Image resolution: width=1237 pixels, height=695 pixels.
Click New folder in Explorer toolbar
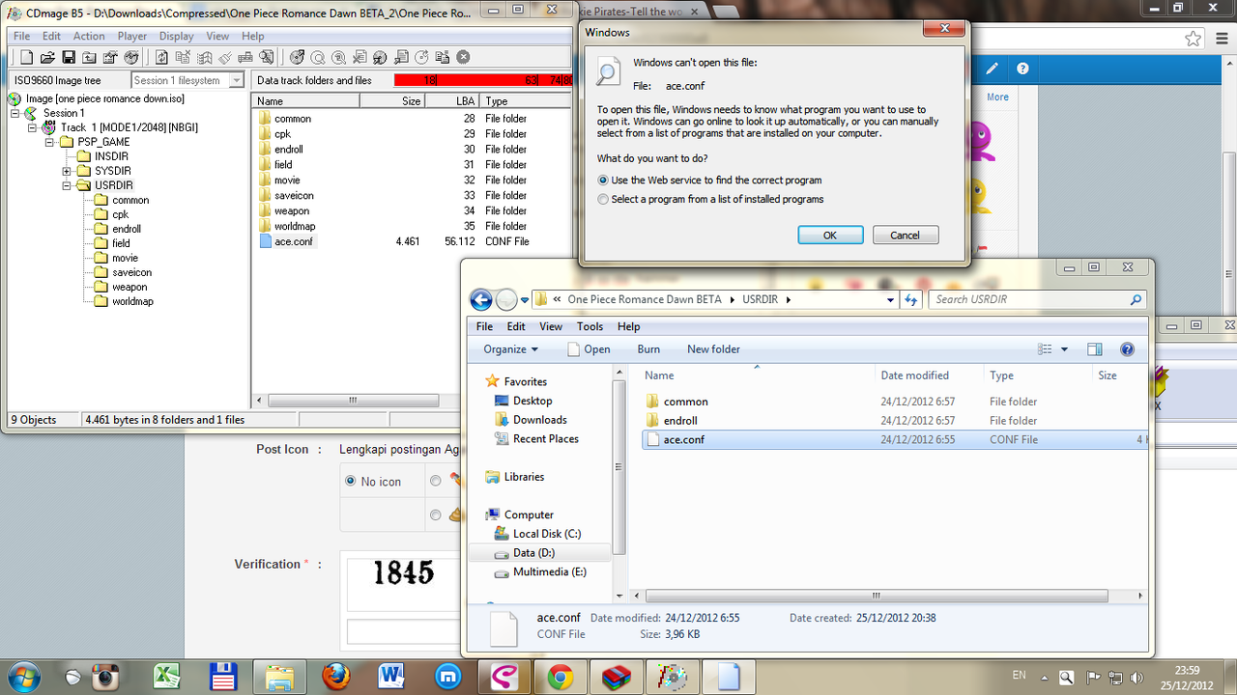713,349
